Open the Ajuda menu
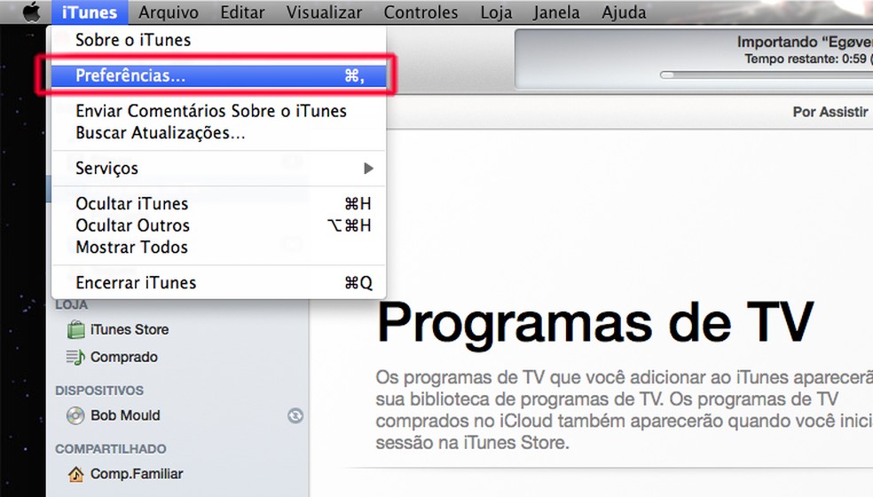 coord(624,12)
